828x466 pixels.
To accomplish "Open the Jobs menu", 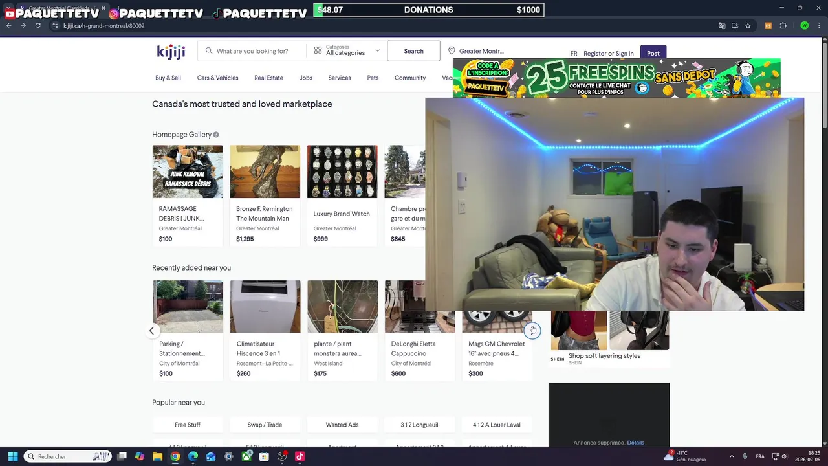I will [x=306, y=78].
